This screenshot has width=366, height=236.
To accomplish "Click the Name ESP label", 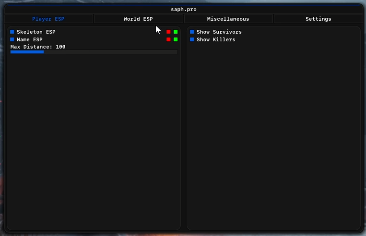I will [x=30, y=39].
